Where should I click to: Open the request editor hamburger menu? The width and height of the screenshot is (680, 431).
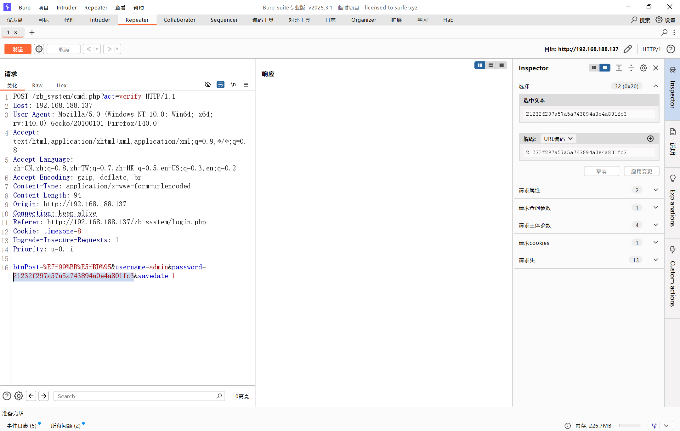[x=246, y=84]
